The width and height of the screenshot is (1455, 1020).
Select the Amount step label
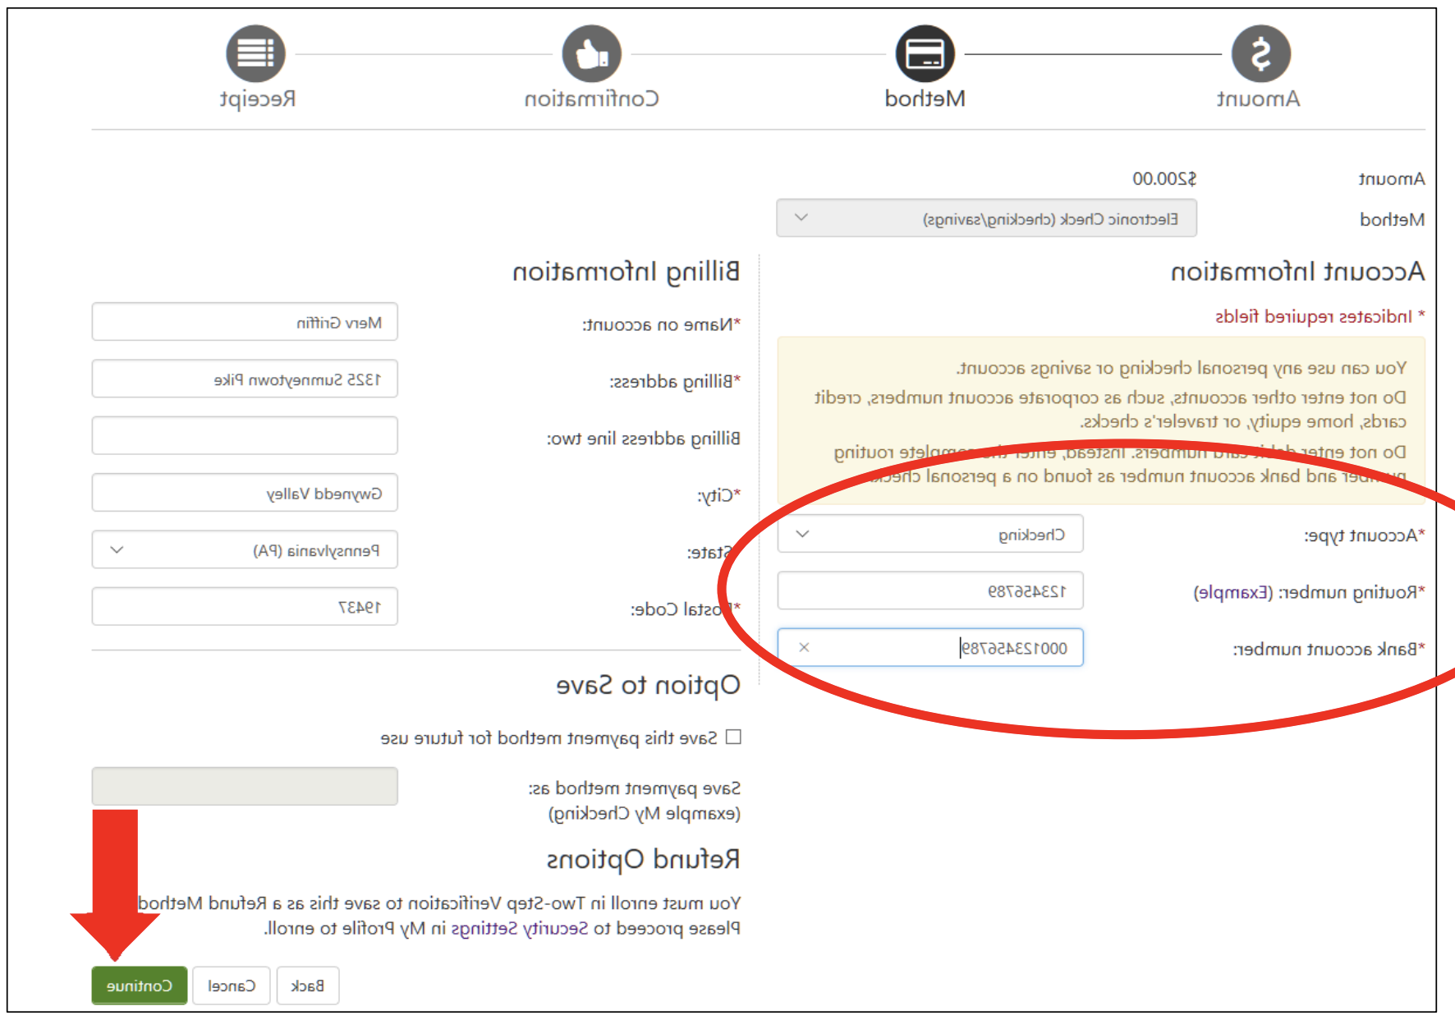pyautogui.click(x=1259, y=99)
